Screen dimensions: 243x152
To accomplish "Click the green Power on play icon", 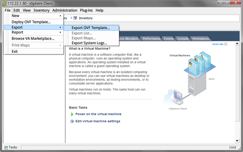I will coord(72,114).
